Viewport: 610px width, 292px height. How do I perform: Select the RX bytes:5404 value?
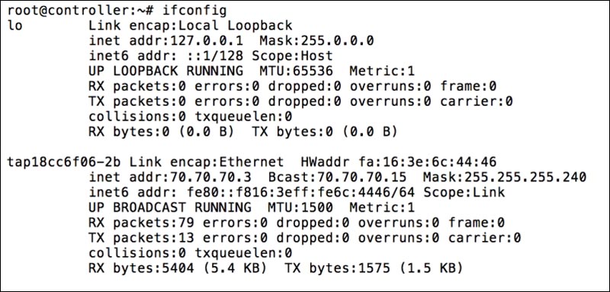[x=142, y=268]
